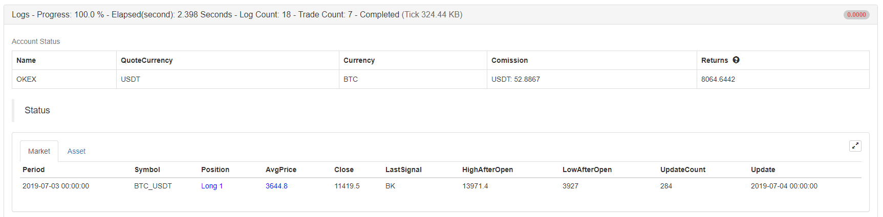Click the LastSignal column header
The image size is (883, 217).
(403, 170)
